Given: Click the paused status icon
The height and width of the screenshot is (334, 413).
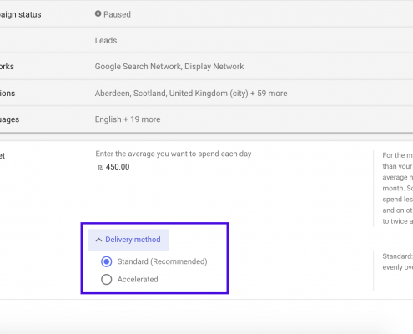Looking at the screenshot, I should click(x=98, y=13).
